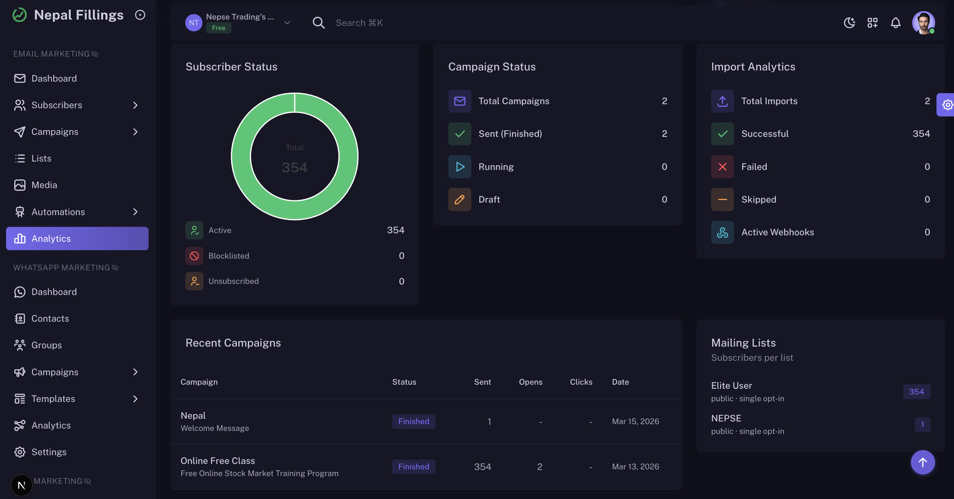954x499 pixels.
Task: Expand the Campaigns submenu chevron
Action: pyautogui.click(x=135, y=131)
